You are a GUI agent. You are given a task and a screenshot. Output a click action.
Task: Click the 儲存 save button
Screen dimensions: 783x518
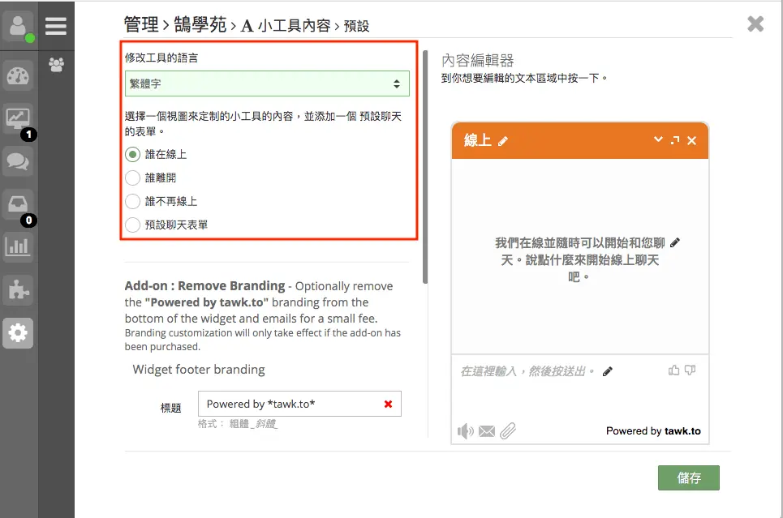(689, 478)
